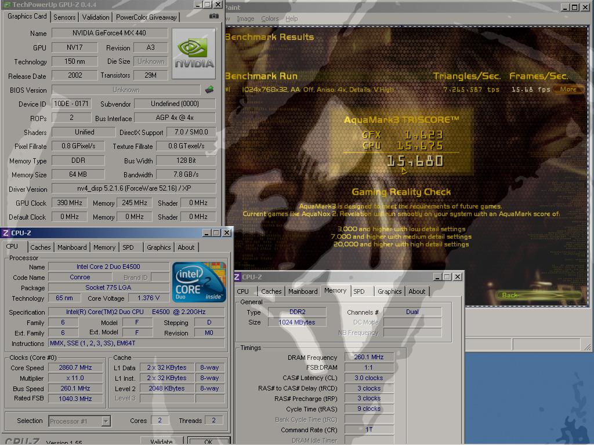Click the BIOS save chip icon in GPU-Z
Image resolution: width=594 pixels, height=445 pixels.
209,90
